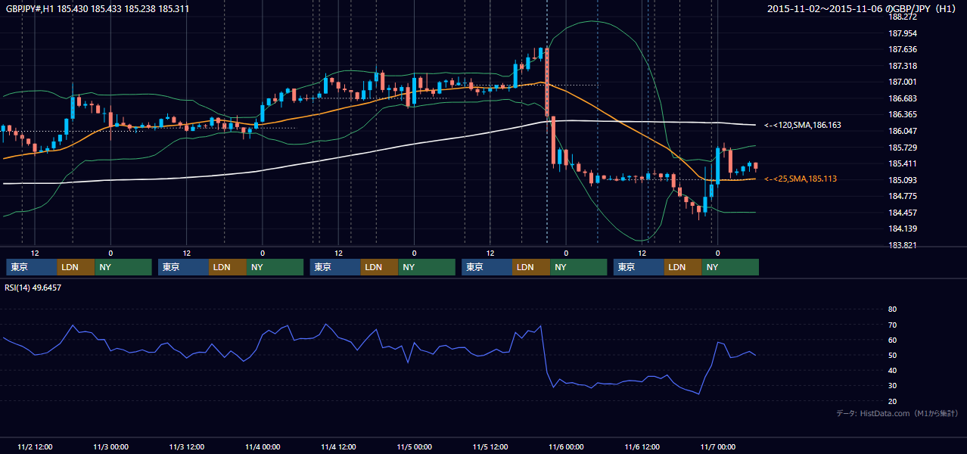967x454 pixels.
Task: Click the 東京 session bar for 11/2
Action: click(32, 267)
